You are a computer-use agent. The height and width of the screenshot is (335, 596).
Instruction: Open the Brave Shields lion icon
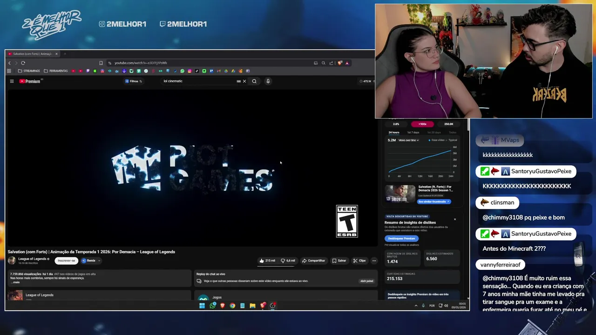coord(340,63)
